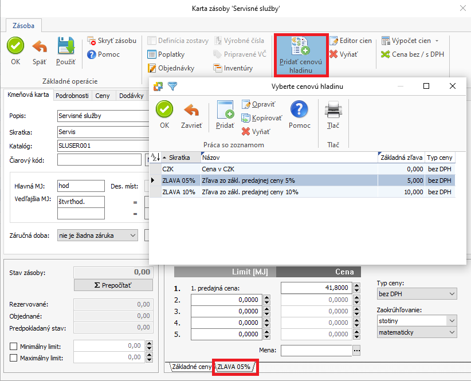Switch to Podrobnosti tab
Image resolution: width=471 pixels, height=381 pixels.
pyautogui.click(x=72, y=96)
